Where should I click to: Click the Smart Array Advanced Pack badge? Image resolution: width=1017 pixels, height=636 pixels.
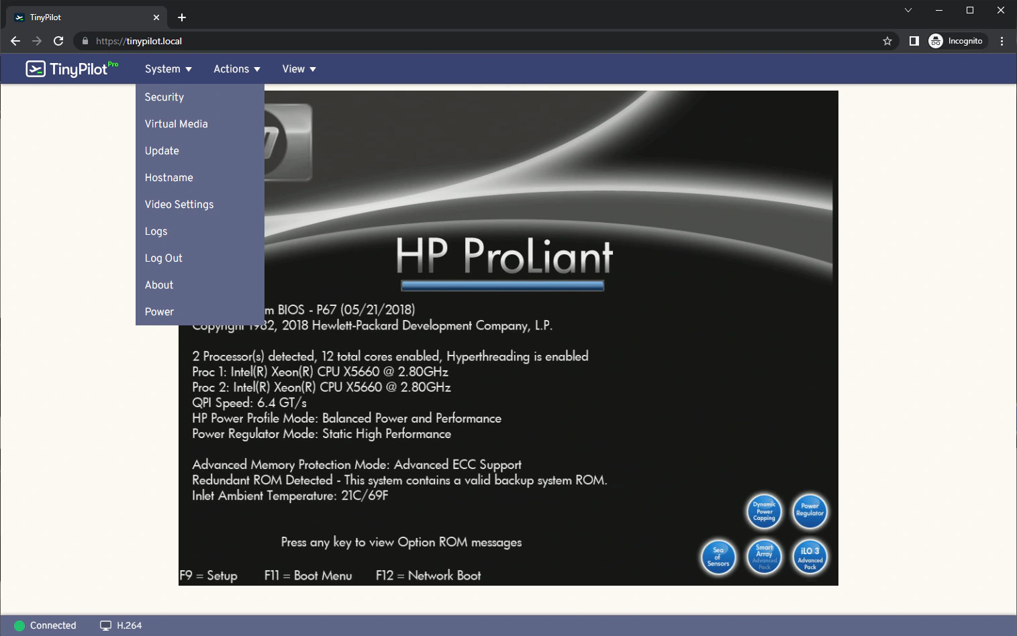coord(764,557)
